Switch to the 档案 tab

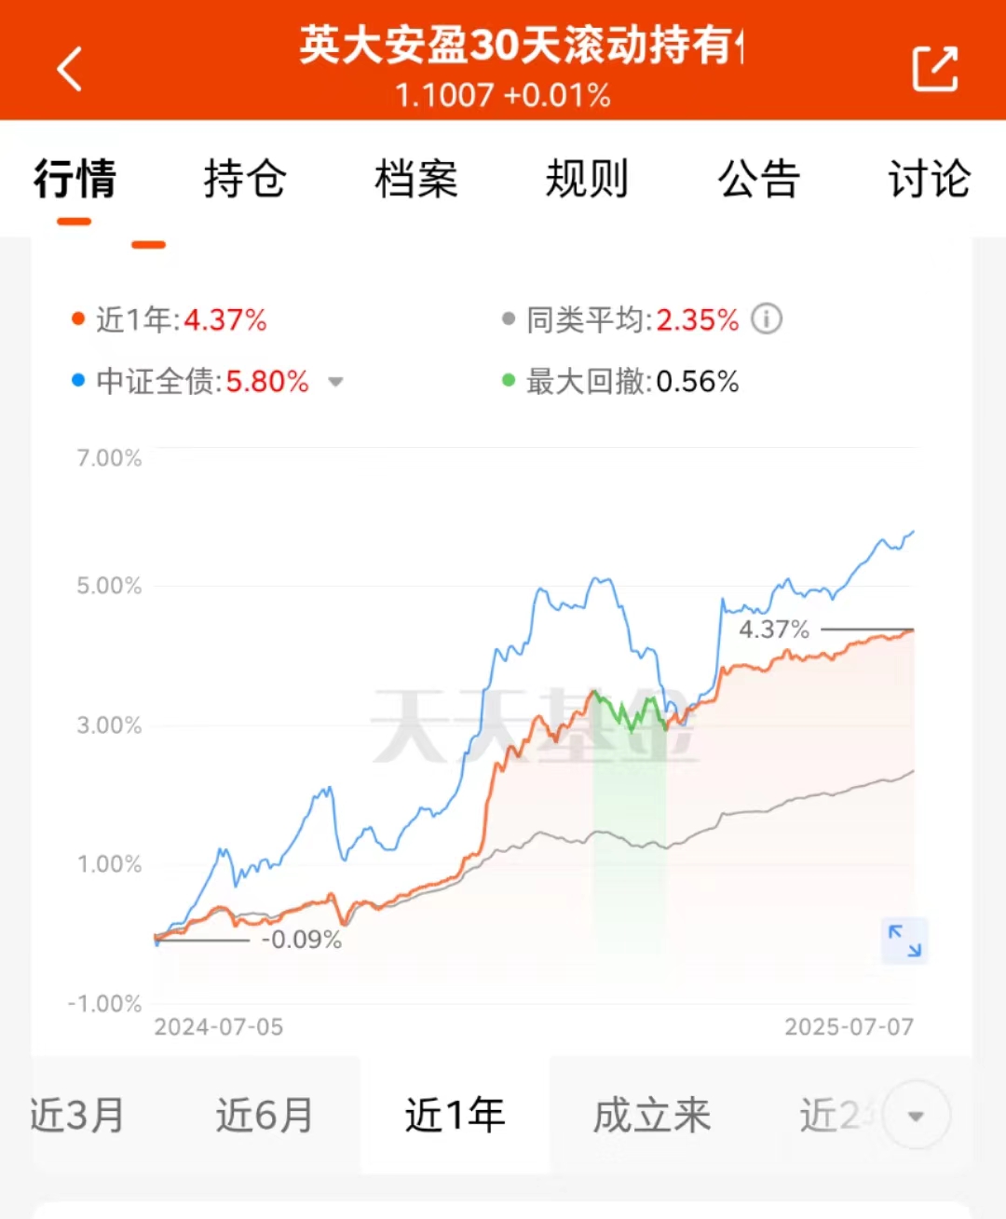[x=416, y=179]
